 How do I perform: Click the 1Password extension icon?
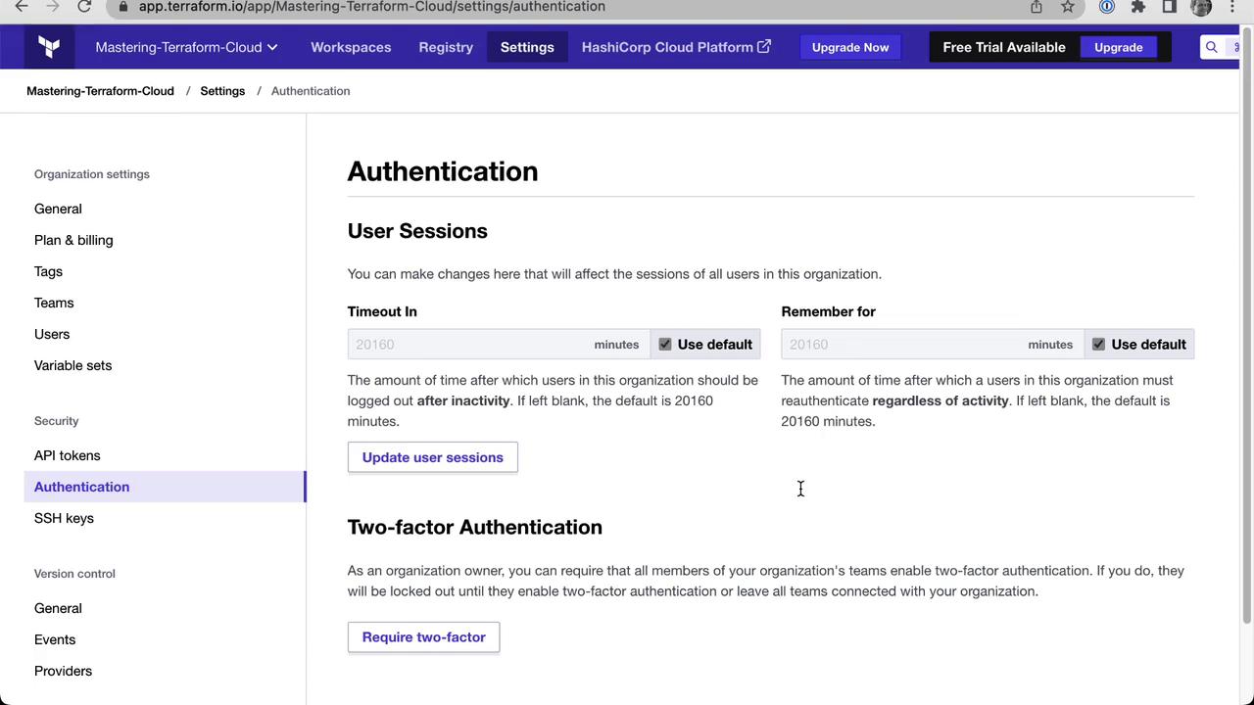click(x=1107, y=7)
